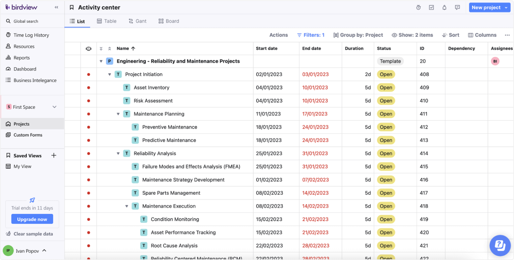Collapse the Maintenance Planning task
This screenshot has height=260, width=514.
(118, 114)
